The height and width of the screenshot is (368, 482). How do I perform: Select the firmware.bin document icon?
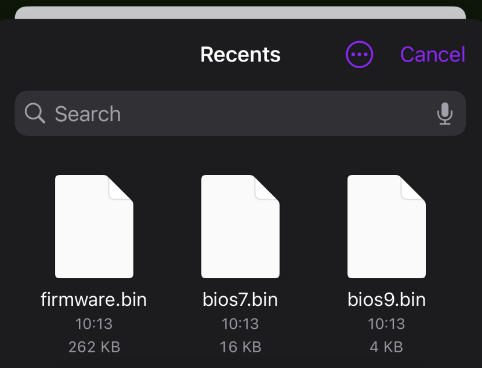(94, 226)
